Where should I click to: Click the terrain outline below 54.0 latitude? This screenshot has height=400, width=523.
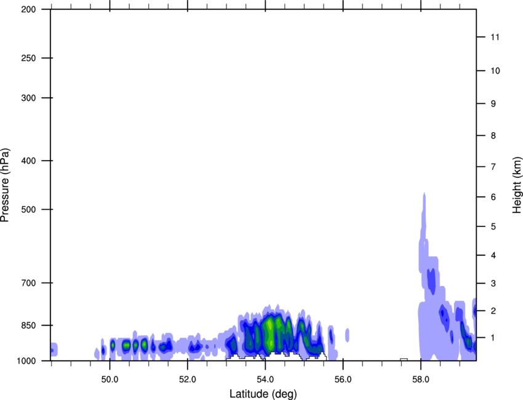[276, 356]
